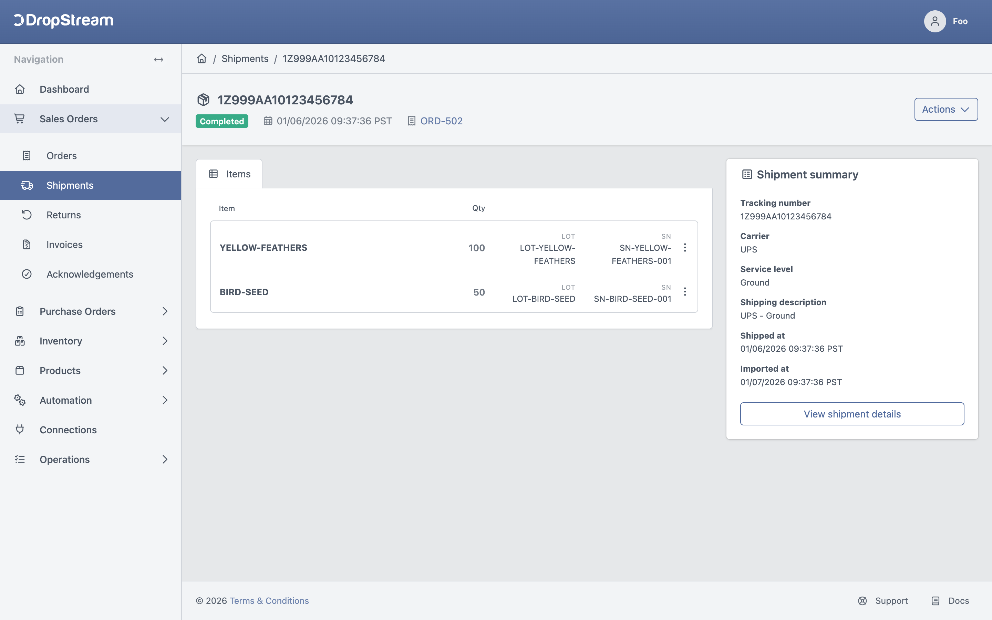The image size is (992, 620).
Task: Click the Support lifebuoy icon in the footer
Action: coord(862,601)
